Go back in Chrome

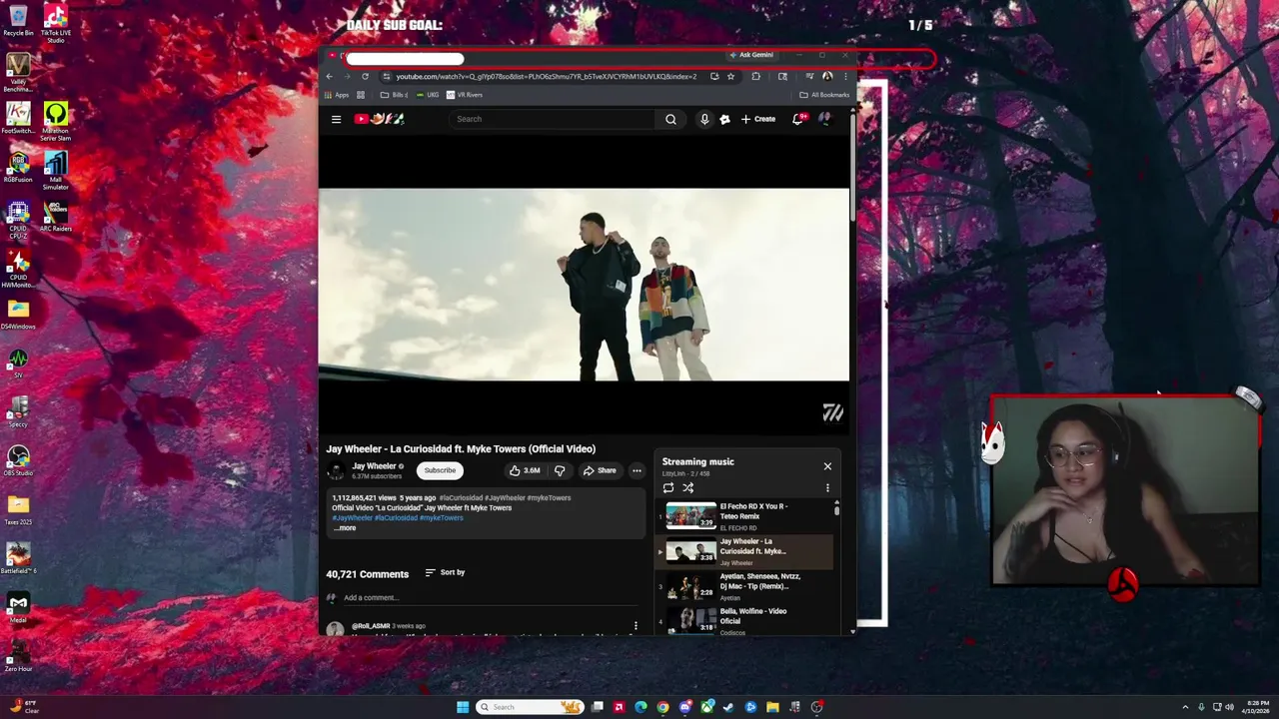[329, 76]
